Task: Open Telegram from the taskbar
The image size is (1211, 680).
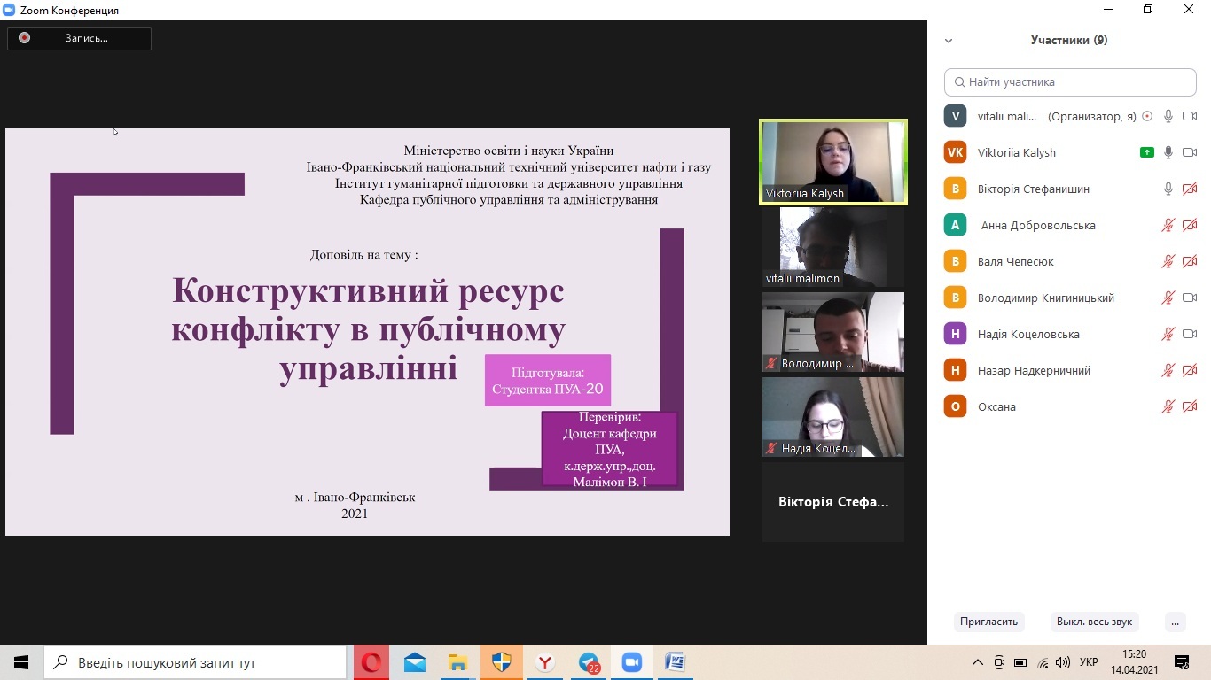Action: coord(589,662)
